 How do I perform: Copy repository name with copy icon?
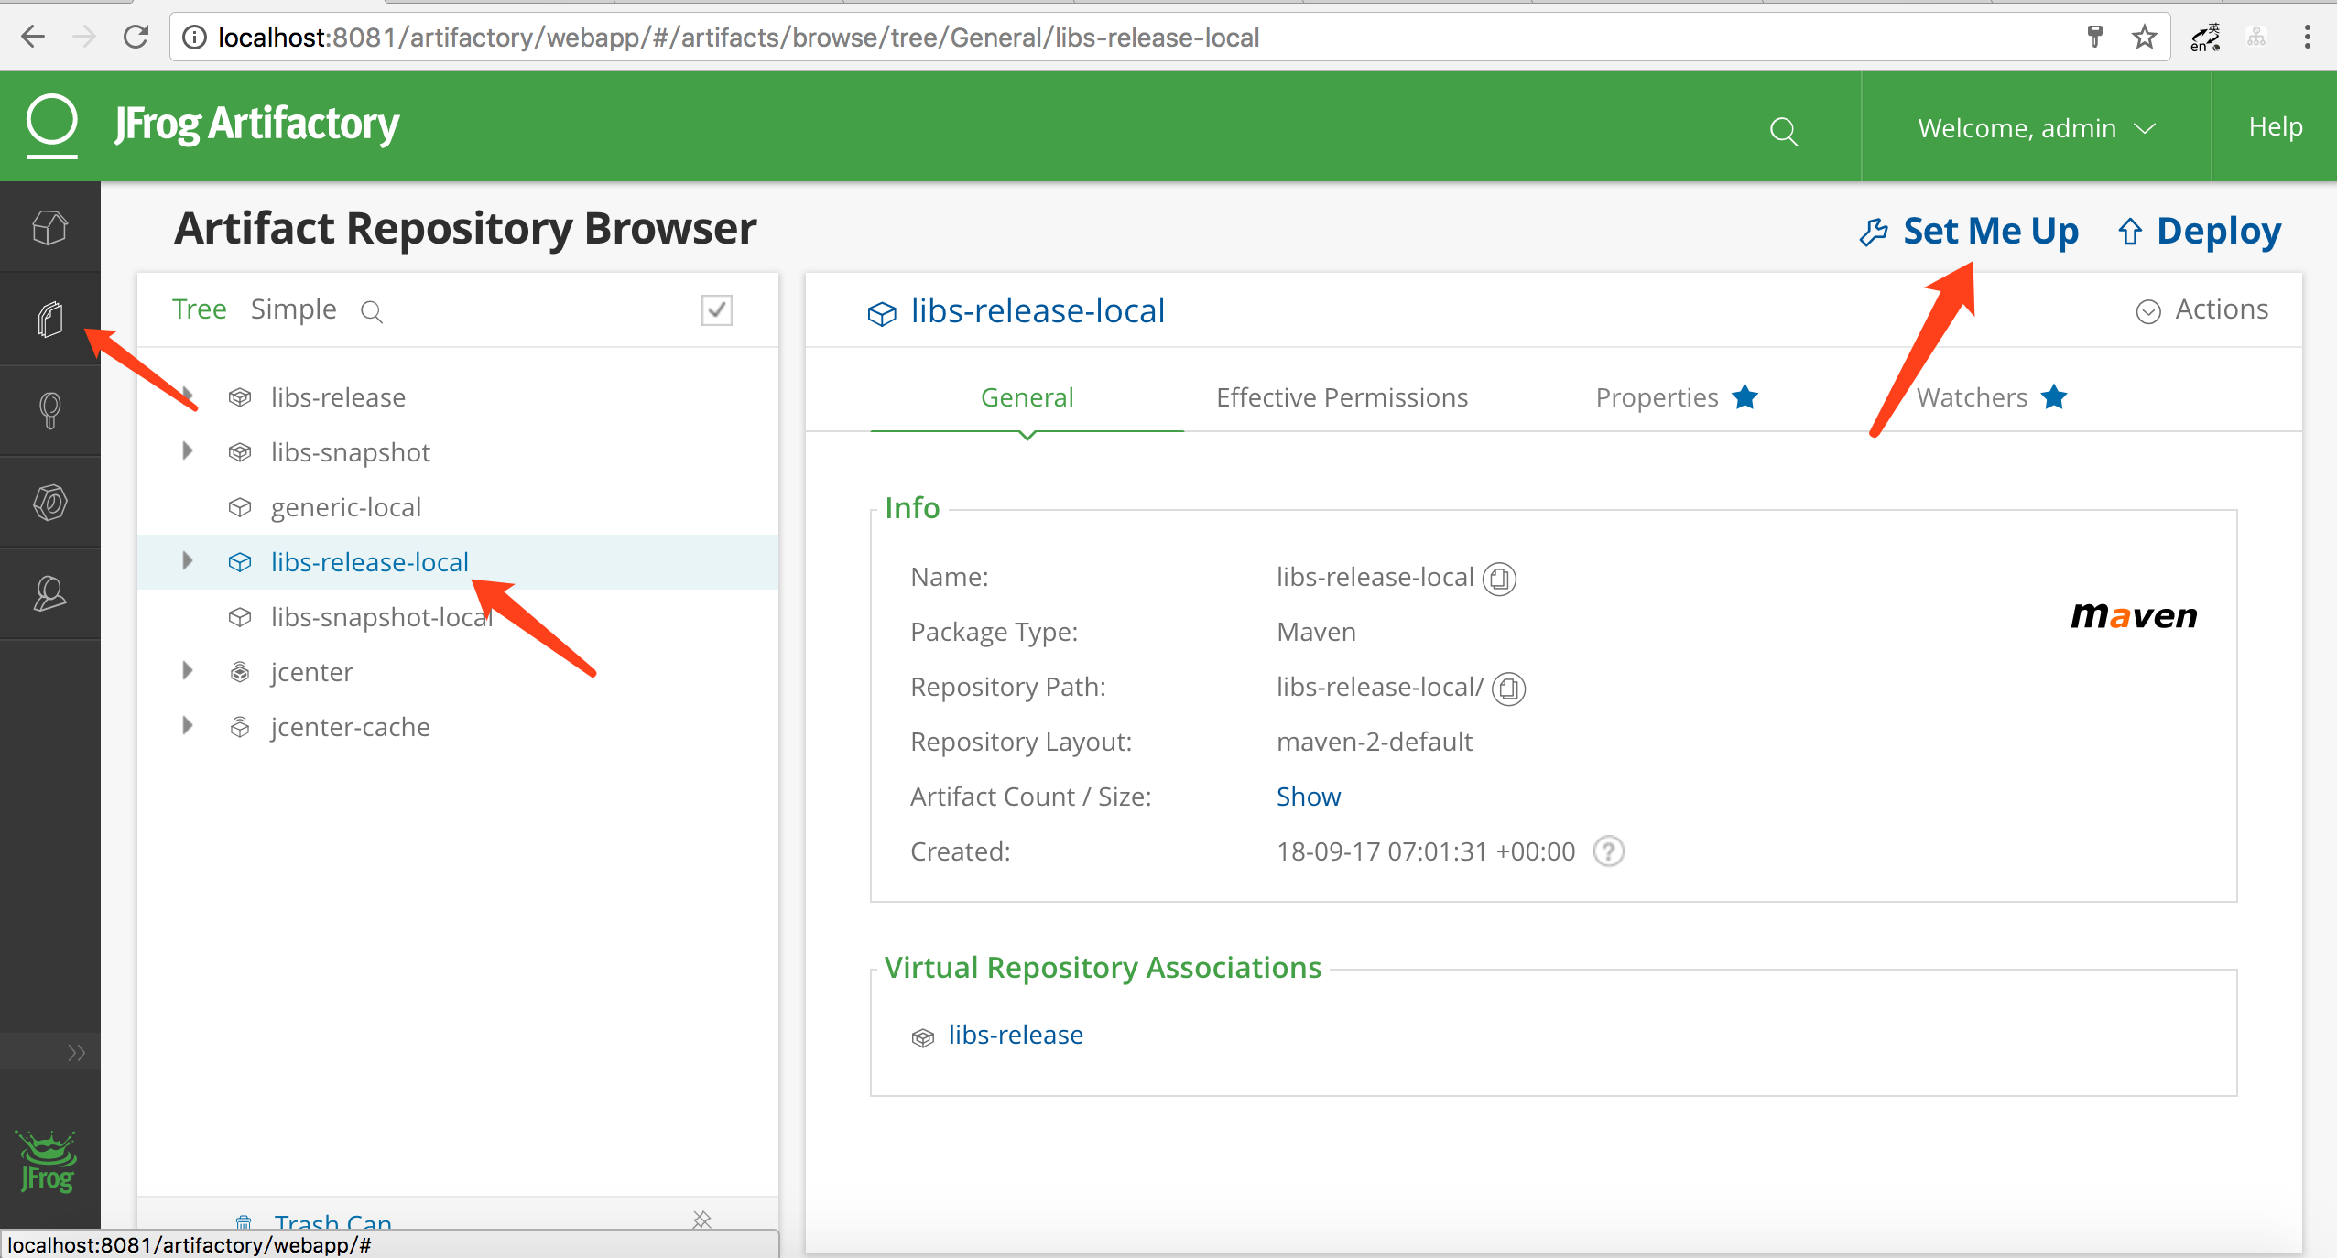click(x=1499, y=579)
